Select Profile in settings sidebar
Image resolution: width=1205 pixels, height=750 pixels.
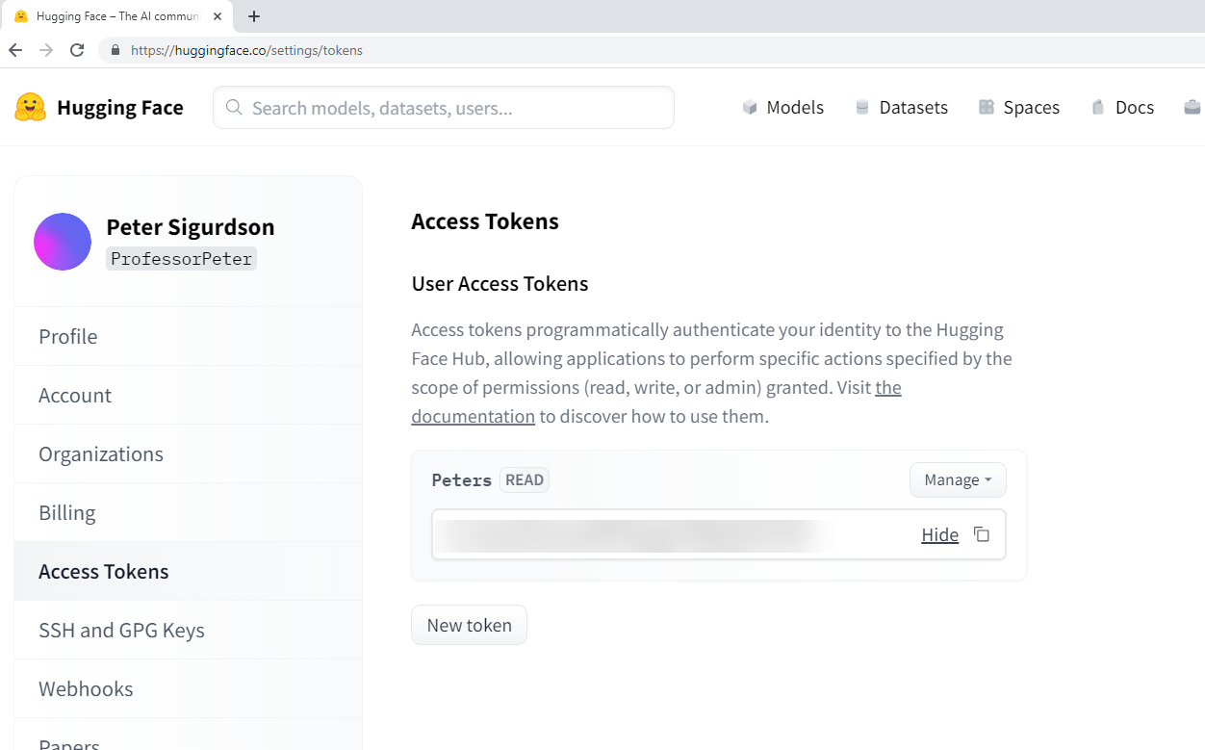pos(189,336)
